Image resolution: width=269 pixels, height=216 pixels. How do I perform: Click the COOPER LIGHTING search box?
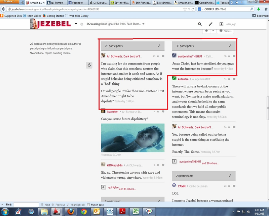point(227,9)
